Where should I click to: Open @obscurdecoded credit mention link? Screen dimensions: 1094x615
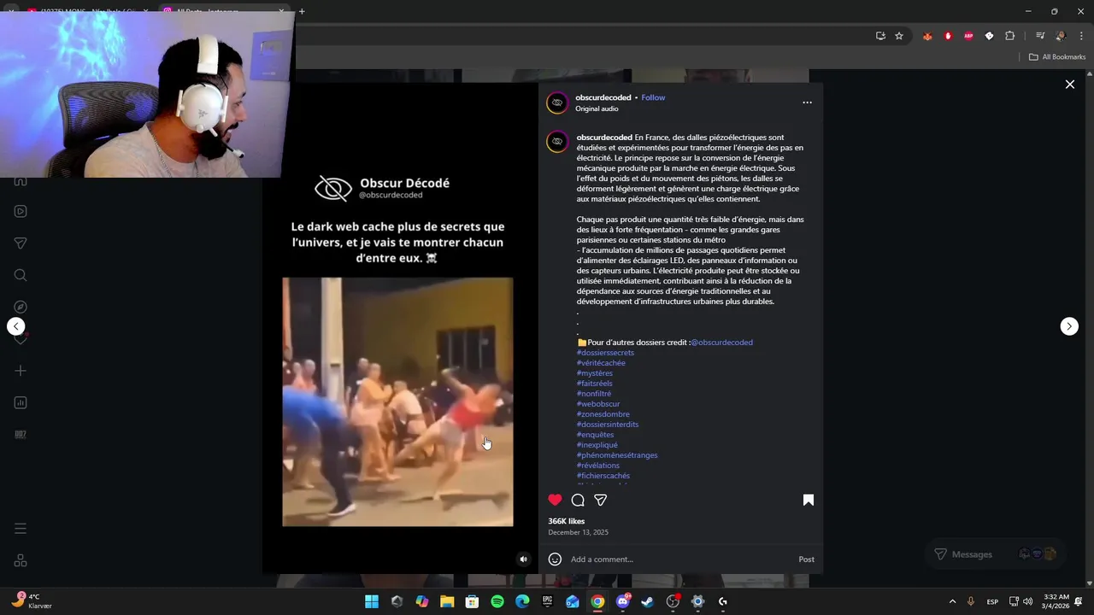721,343
